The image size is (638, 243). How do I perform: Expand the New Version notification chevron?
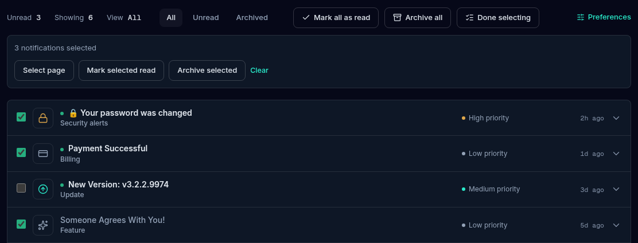coord(616,189)
